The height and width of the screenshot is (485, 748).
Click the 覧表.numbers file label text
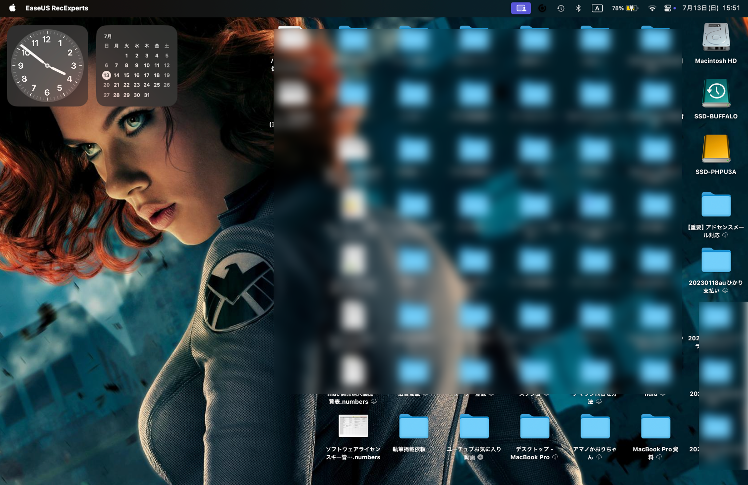pyautogui.click(x=348, y=402)
